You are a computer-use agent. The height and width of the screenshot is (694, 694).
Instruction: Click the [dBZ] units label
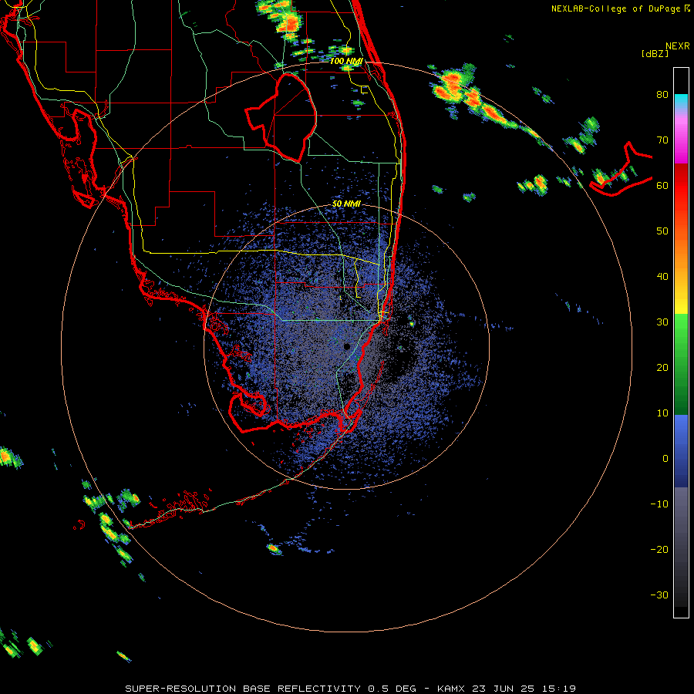point(655,54)
